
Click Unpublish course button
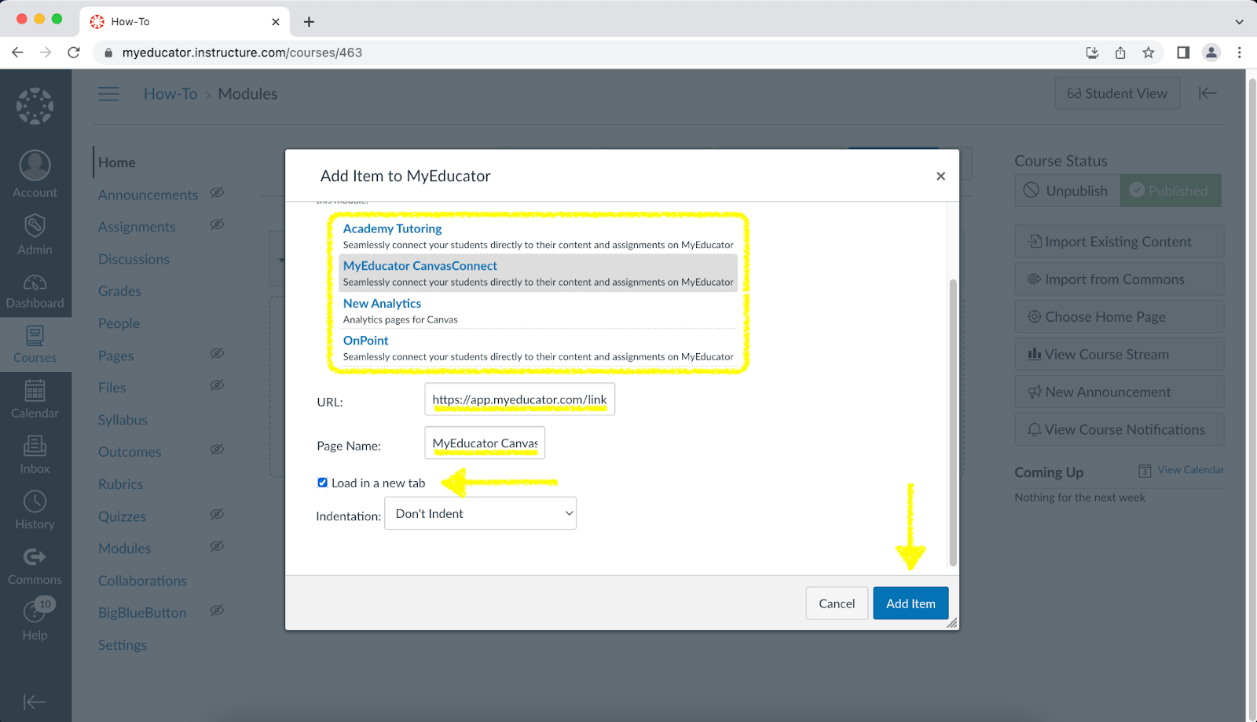[1067, 191]
